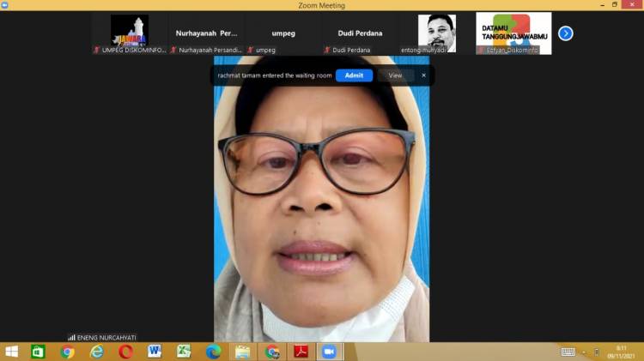Click the taskbar clock and date

pyautogui.click(x=621, y=352)
